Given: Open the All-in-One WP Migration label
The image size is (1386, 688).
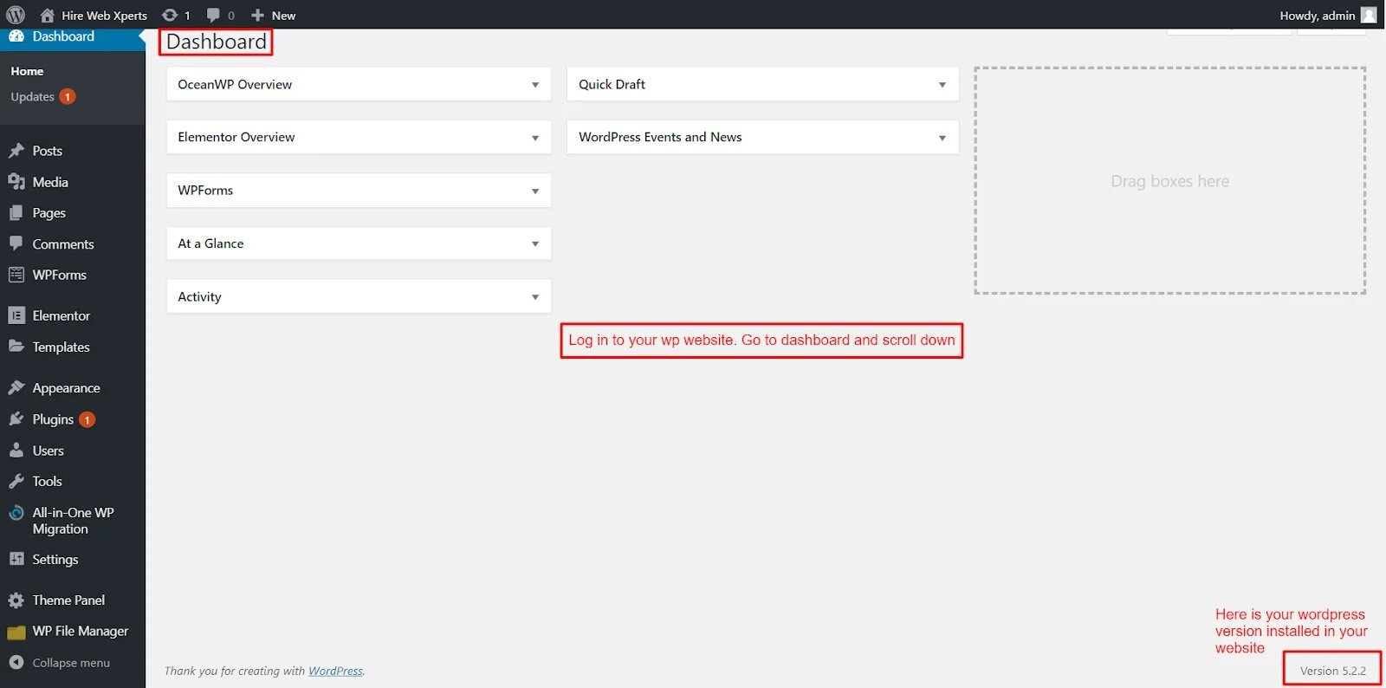Looking at the screenshot, I should pos(73,521).
